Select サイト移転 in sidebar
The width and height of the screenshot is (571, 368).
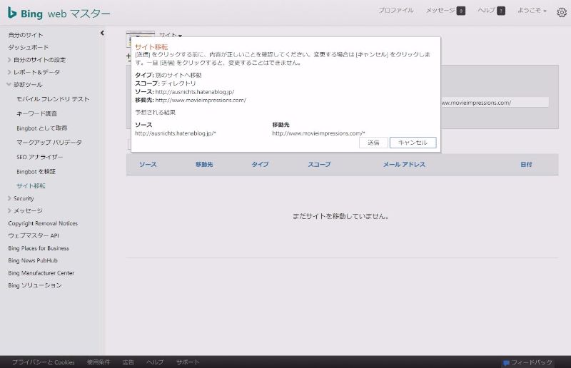31,185
